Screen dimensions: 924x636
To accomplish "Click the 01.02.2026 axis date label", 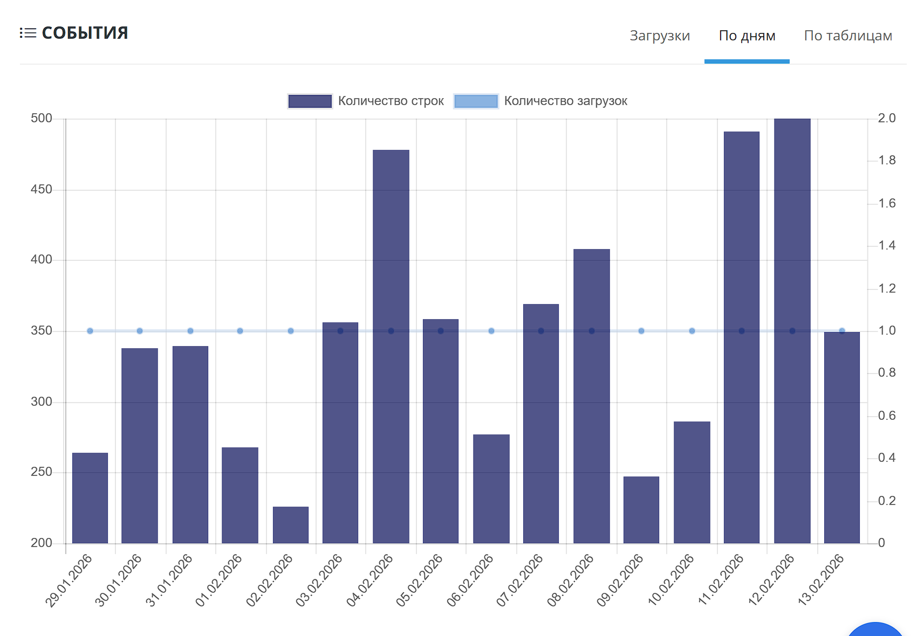I will 219,581.
